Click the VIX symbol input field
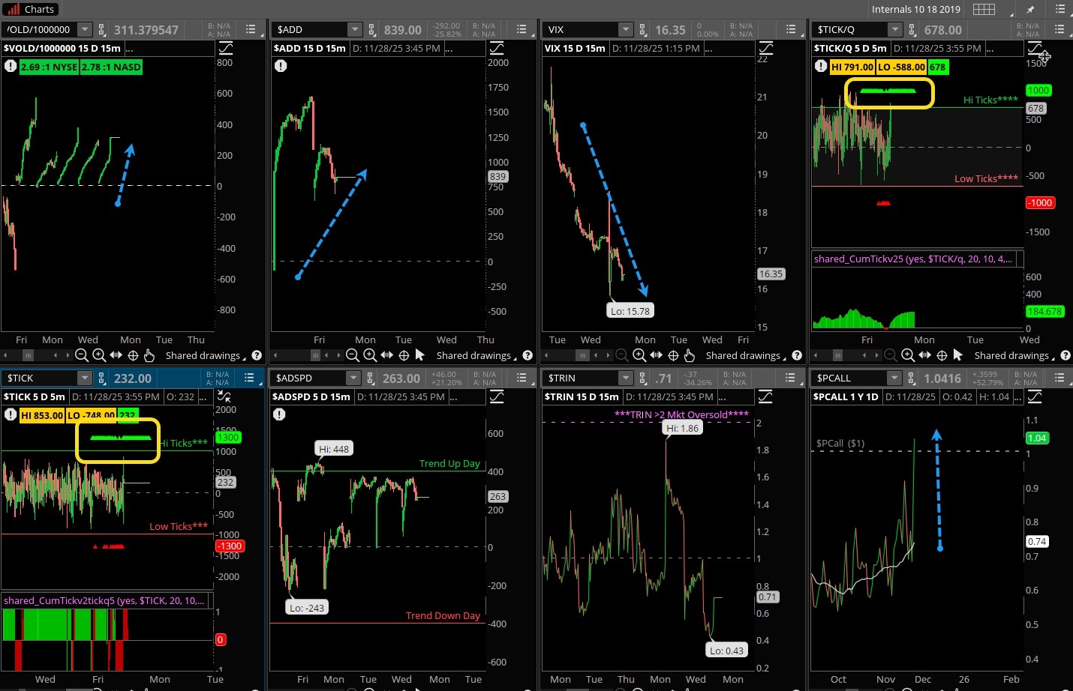Image resolution: width=1073 pixels, height=691 pixels. 581,29
